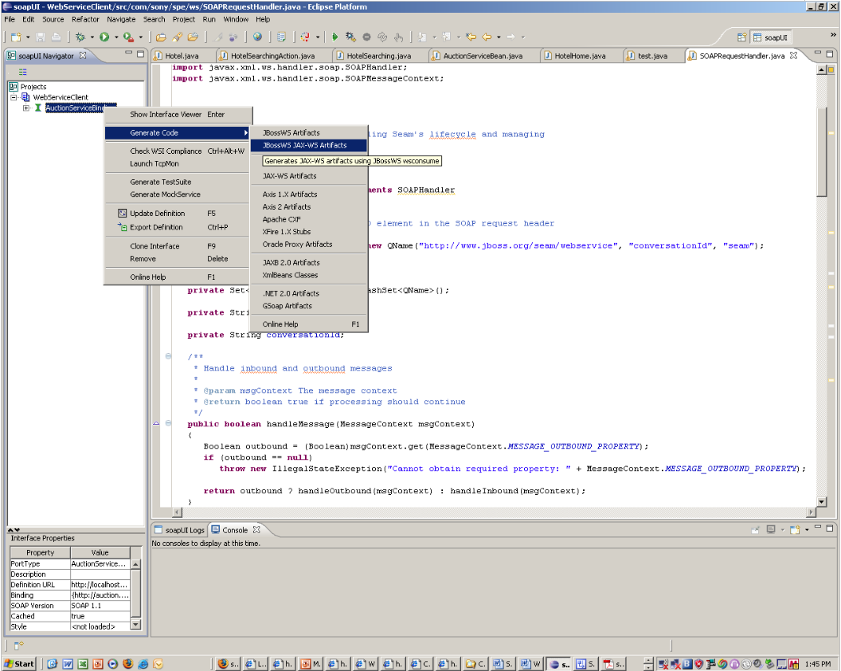The width and height of the screenshot is (841, 671).
Task: Click the Open Console icon
Action: [x=794, y=529]
